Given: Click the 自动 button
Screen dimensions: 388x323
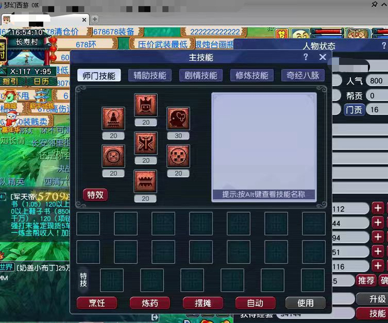Looking at the screenshot, I should click(x=256, y=303).
